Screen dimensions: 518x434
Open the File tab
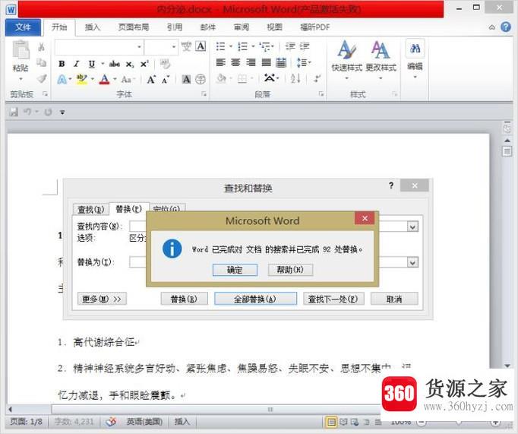(23, 27)
